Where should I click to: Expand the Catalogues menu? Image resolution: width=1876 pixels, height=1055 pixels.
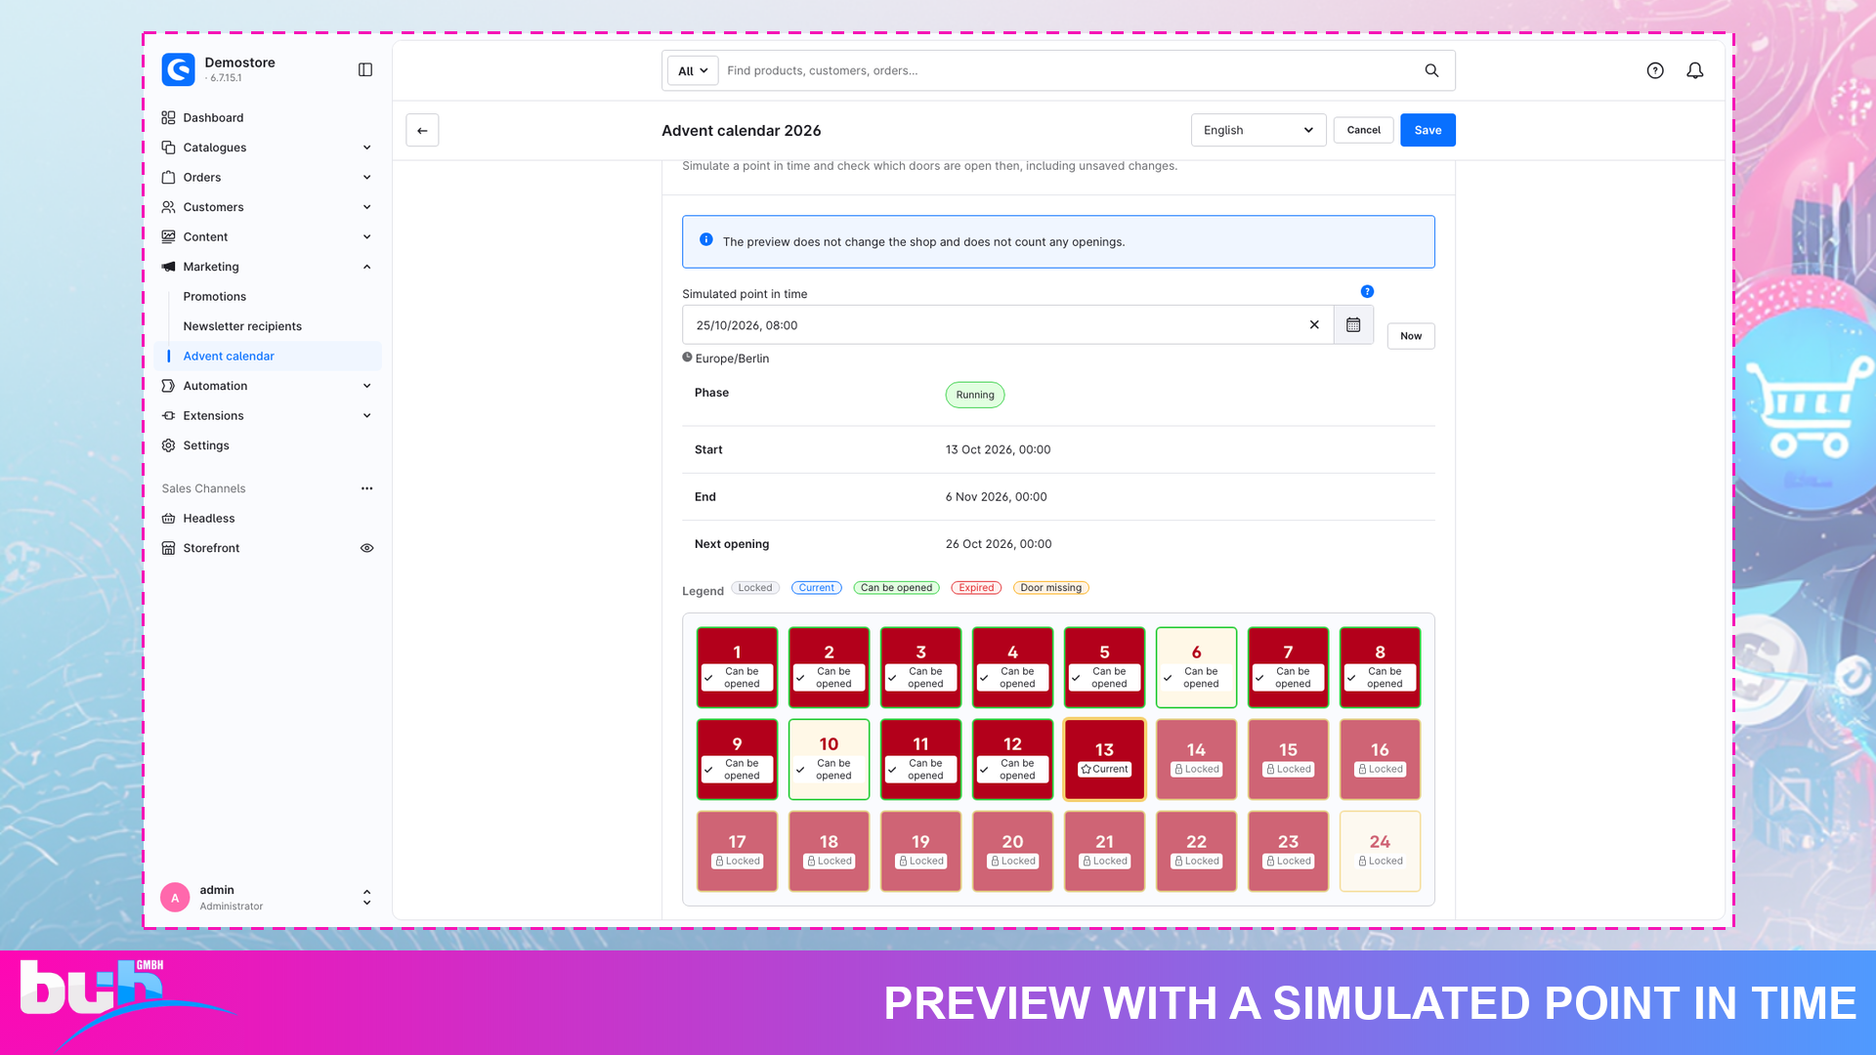(367, 148)
